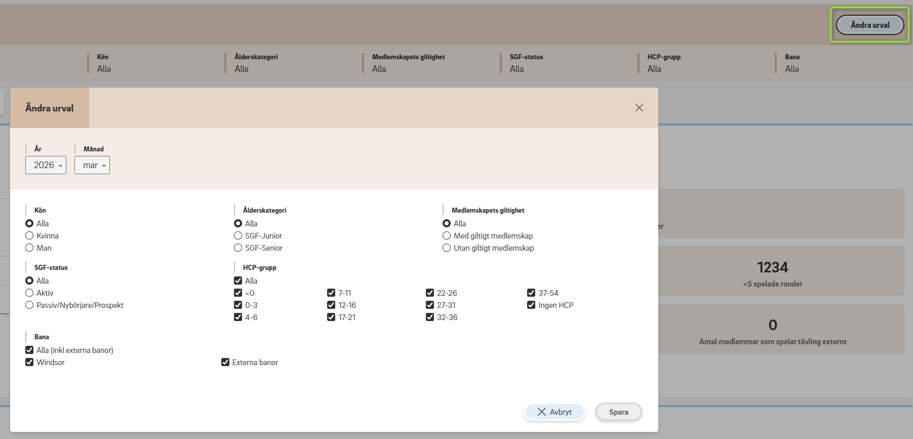The width and height of the screenshot is (913, 439).
Task: Toggle the Windsor course checkbox
Action: click(29, 363)
